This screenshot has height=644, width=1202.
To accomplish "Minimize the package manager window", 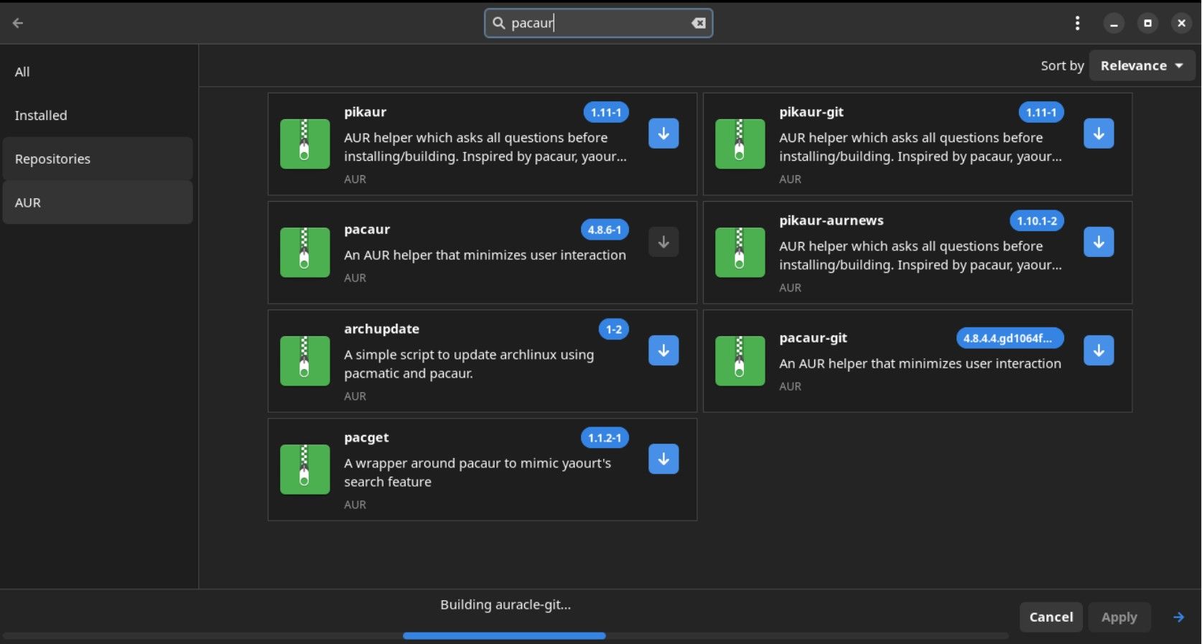I will pyautogui.click(x=1114, y=23).
